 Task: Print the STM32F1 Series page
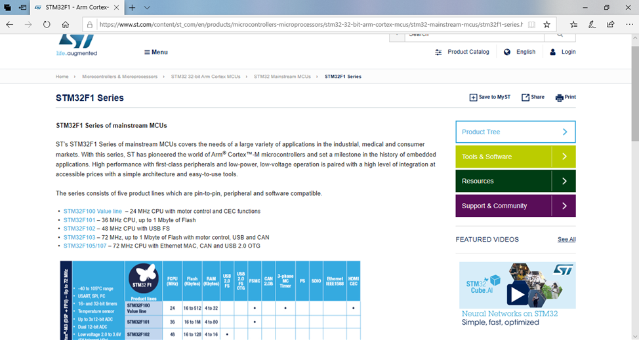[566, 97]
